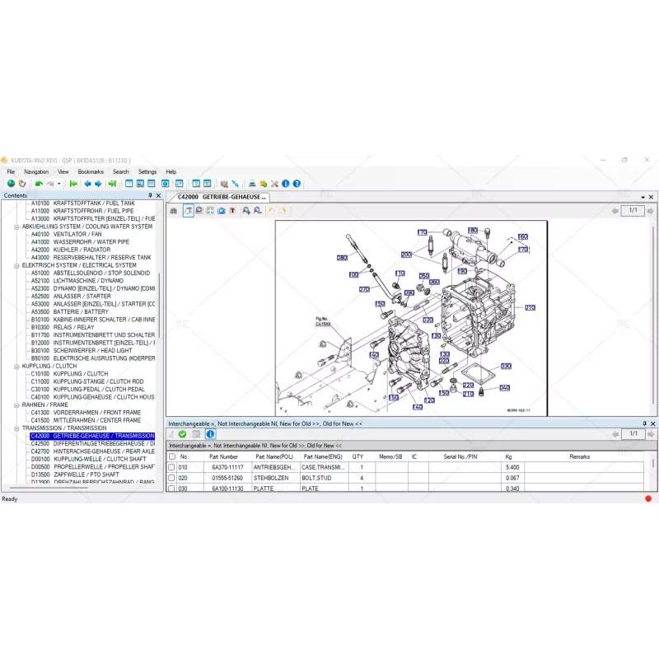Screen dimensions: 659x659
Task: Sort by Part Number column header
Action: pos(223,456)
